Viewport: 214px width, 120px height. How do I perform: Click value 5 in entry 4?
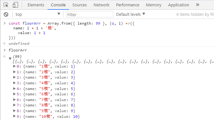72,89
